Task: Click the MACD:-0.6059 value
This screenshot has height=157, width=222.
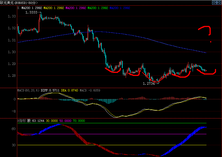Action: point(90,90)
